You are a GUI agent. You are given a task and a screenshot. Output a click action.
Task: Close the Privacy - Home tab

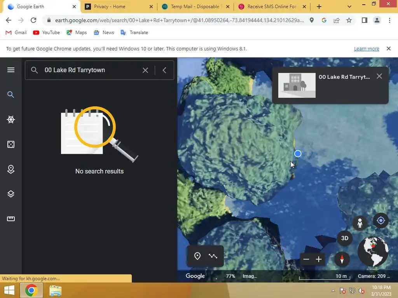pyautogui.click(x=151, y=7)
